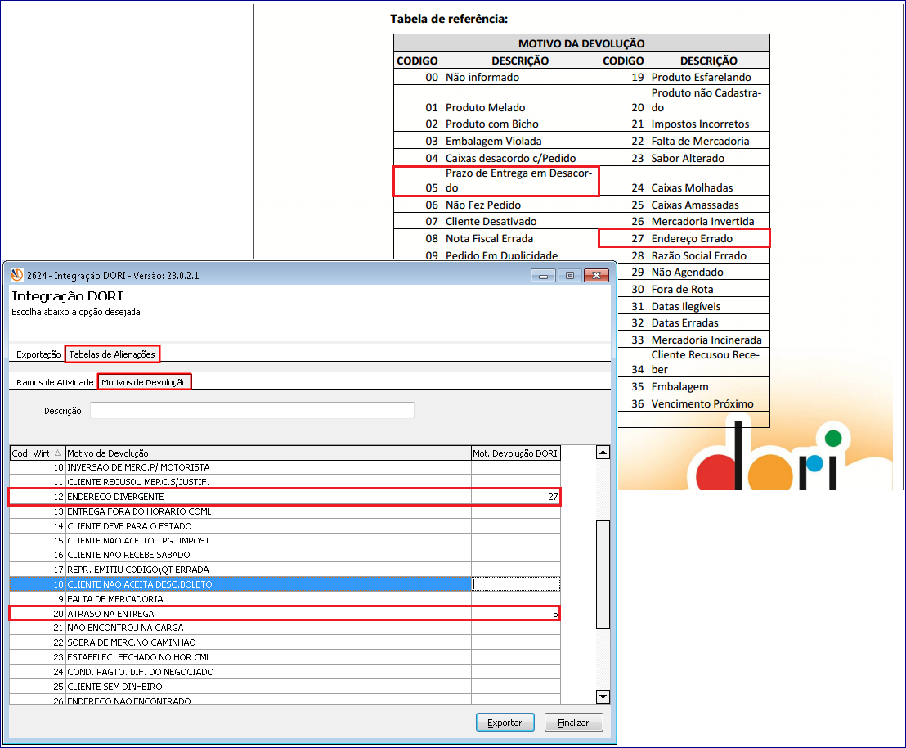
Task: Select row CLIENTE NAO ACEITOU PG. IMPOST
Action: point(285,541)
